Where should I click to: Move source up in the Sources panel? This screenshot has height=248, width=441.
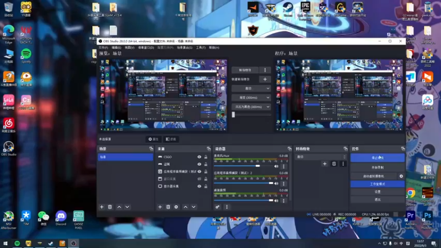tap(186, 207)
